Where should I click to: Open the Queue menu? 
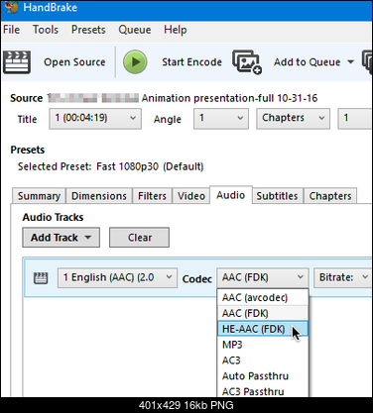(x=135, y=30)
